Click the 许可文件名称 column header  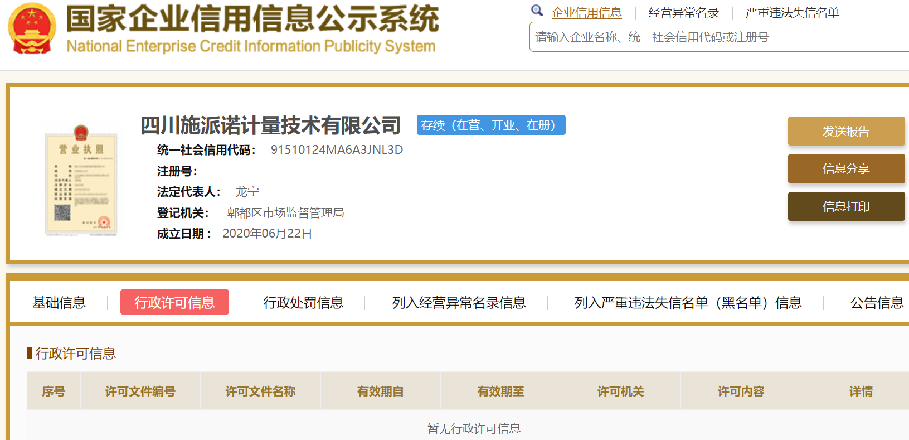coord(260,391)
